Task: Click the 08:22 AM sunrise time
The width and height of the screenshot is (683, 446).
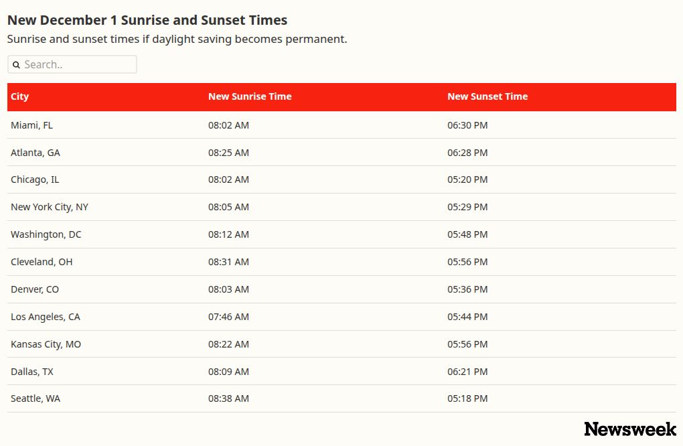Action: tap(229, 344)
